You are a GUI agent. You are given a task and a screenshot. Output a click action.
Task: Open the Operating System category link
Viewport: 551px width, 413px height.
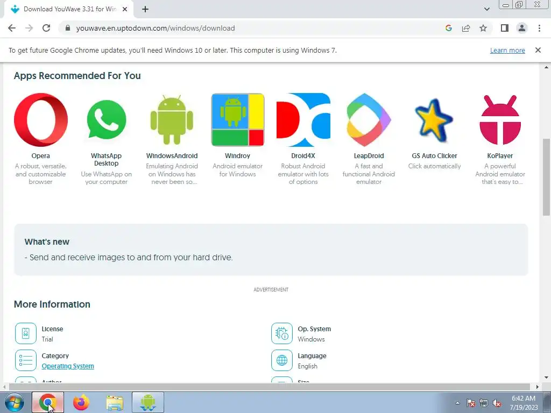click(68, 366)
